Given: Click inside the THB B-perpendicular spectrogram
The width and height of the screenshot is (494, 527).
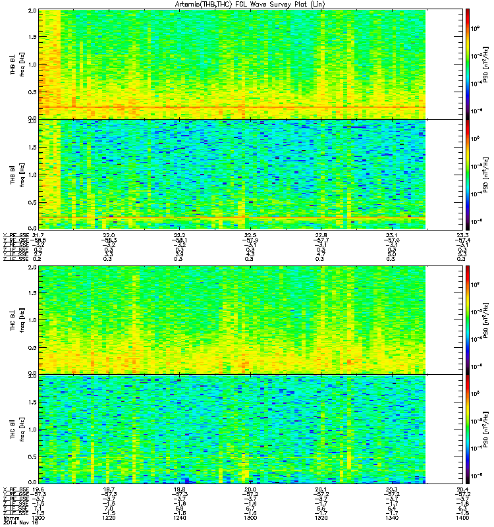Looking at the screenshot, I should (232, 64).
